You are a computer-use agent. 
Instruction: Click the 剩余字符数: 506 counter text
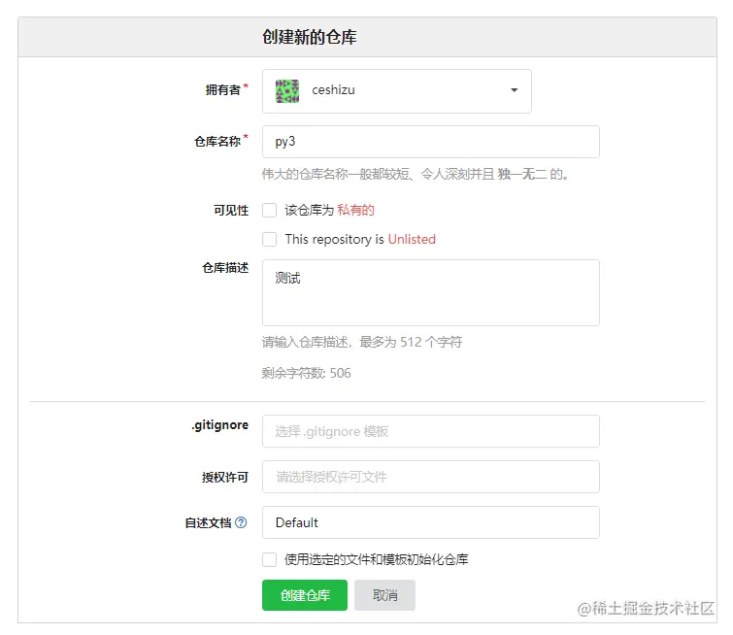point(306,373)
